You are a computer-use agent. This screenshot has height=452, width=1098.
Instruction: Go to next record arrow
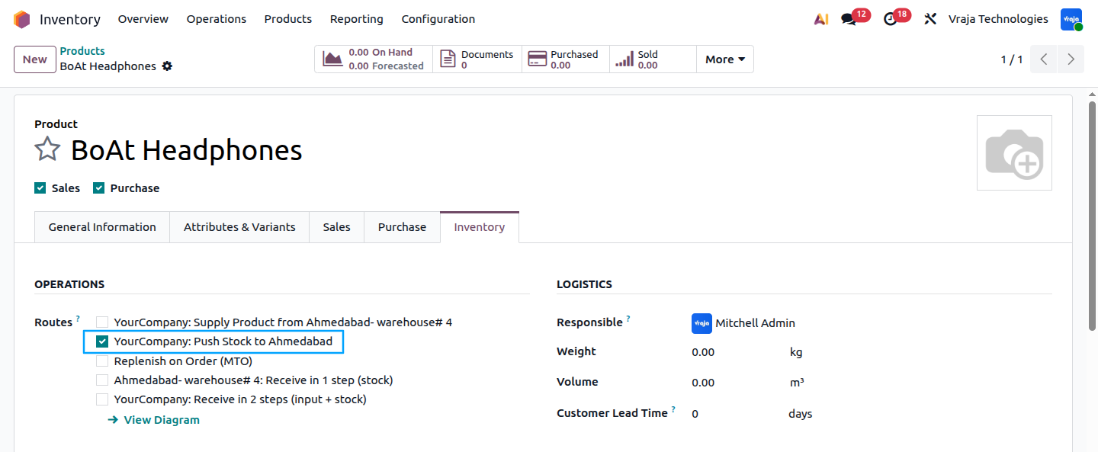point(1071,59)
